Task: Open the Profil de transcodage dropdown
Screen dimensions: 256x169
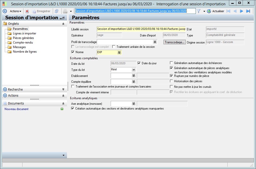Action: [155, 42]
